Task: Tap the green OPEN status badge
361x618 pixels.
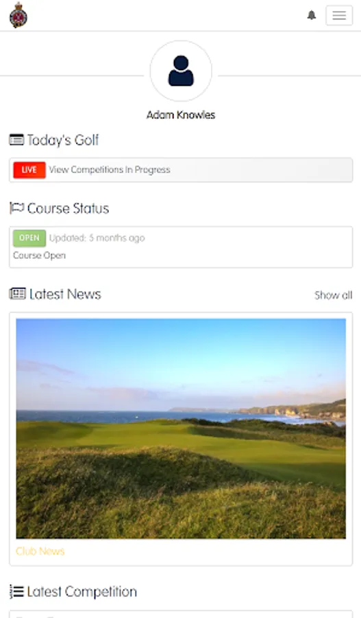Action: tap(29, 238)
